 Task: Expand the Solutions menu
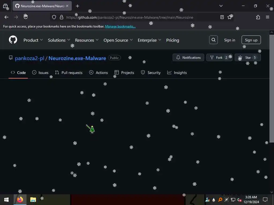(59, 40)
